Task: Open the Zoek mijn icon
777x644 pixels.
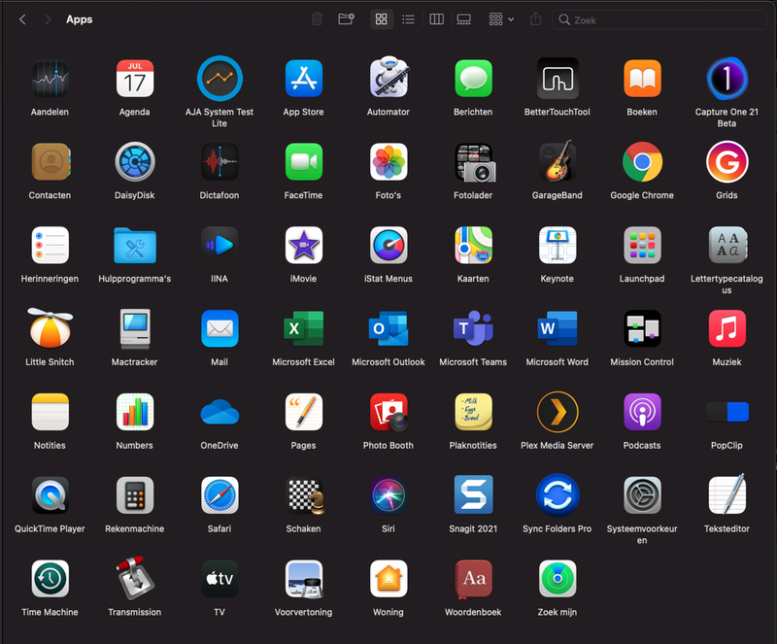Action: [x=557, y=579]
